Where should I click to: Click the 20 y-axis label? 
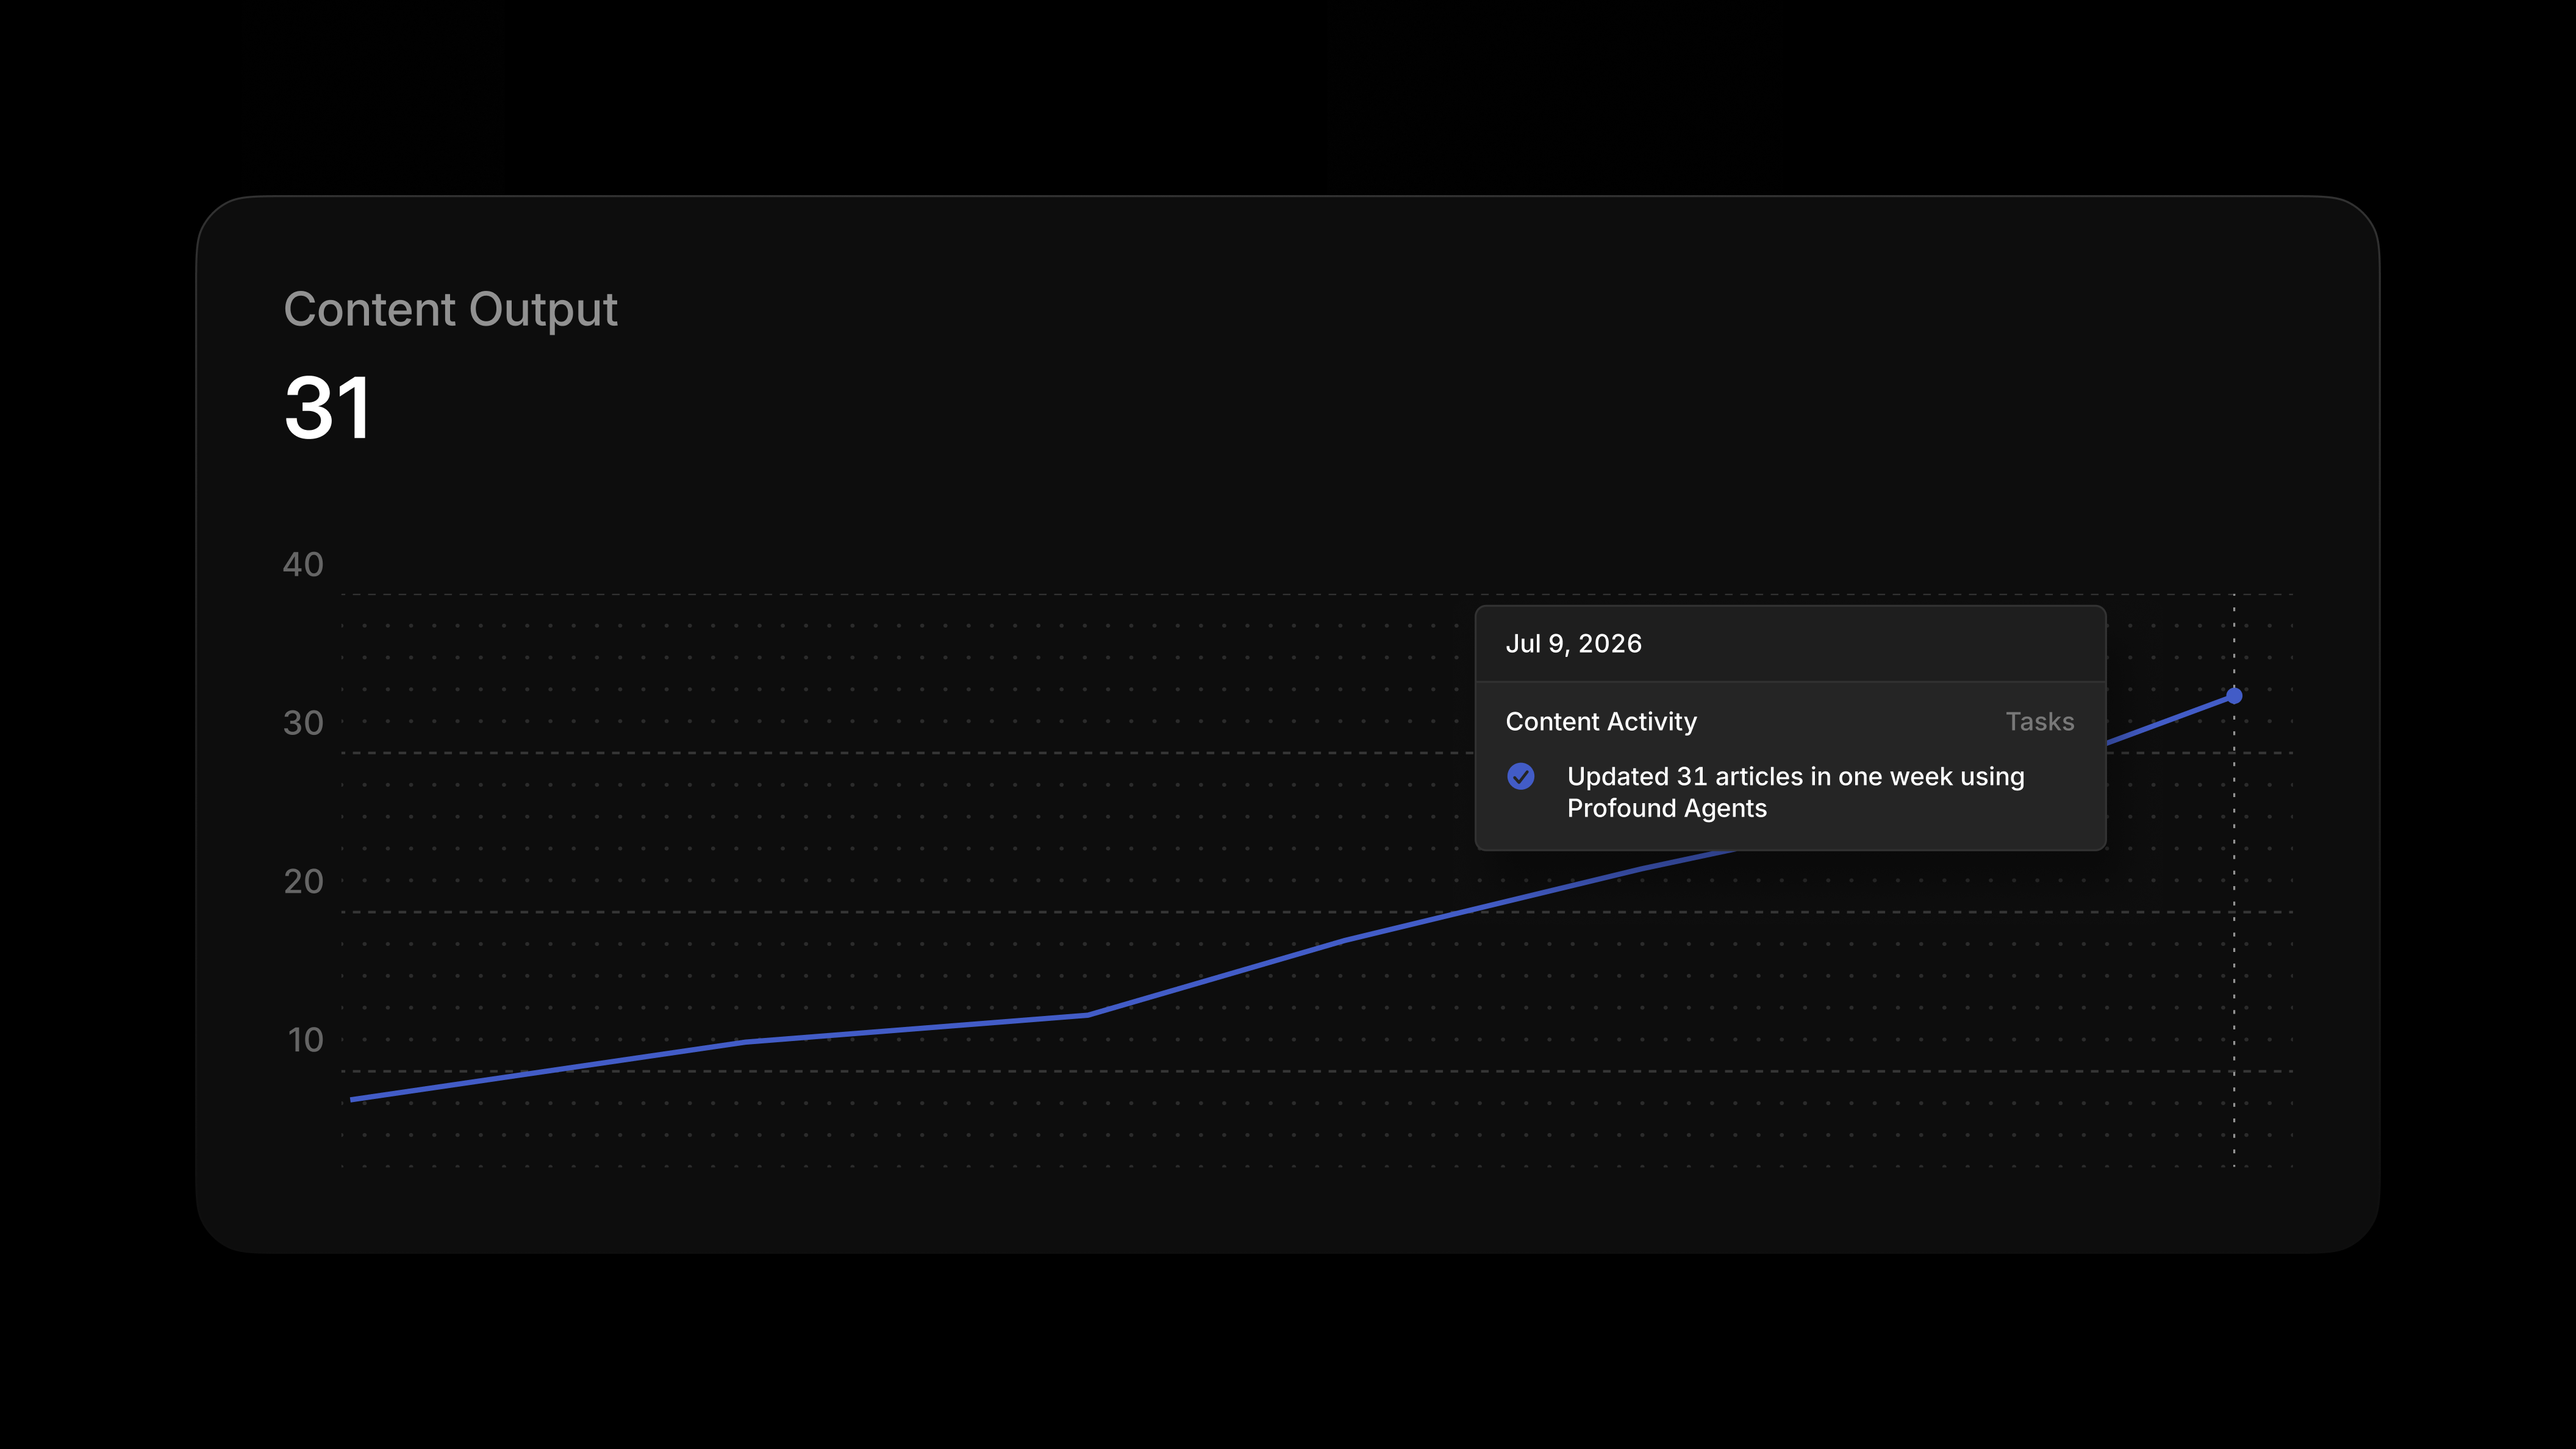click(303, 881)
